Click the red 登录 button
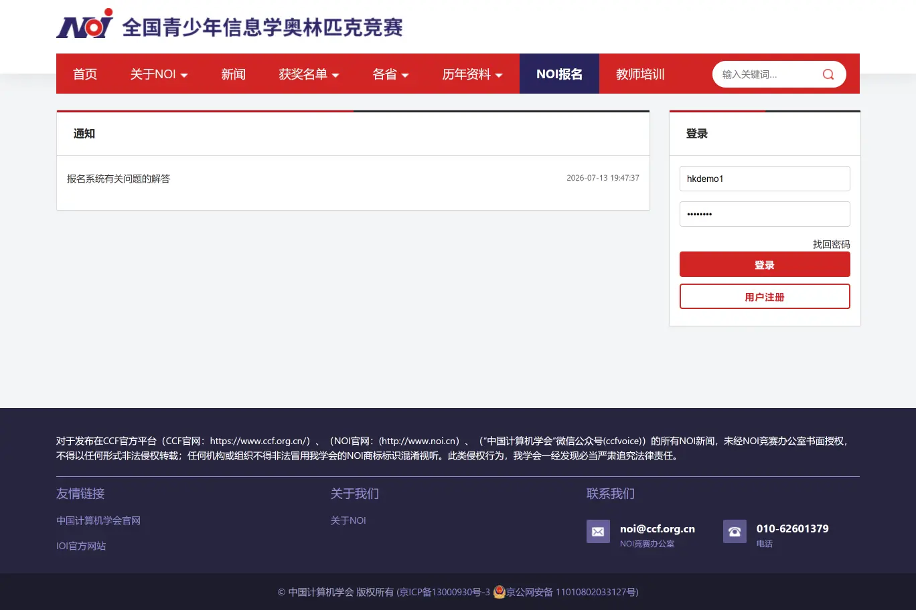916x610 pixels. (765, 264)
